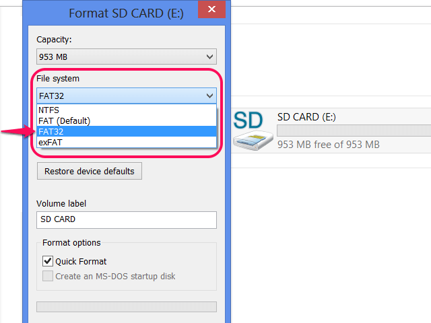This screenshot has height=323, width=431.
Task: Toggle Create an MS-DOS startup disk checkbox
Action: (x=48, y=276)
